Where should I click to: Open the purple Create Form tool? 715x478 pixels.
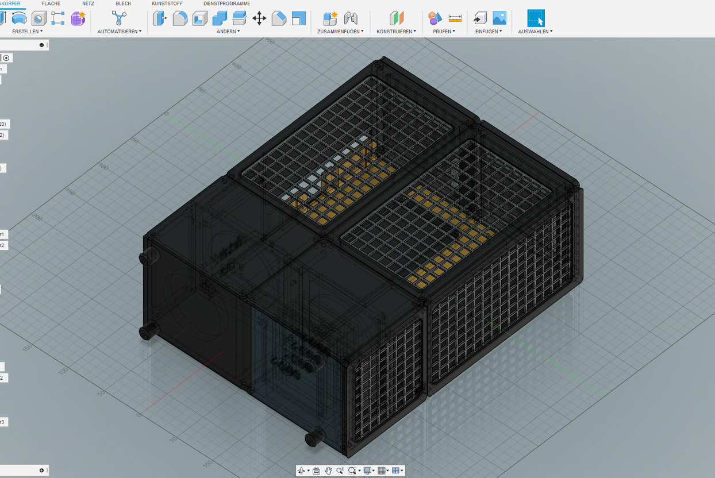tap(78, 18)
